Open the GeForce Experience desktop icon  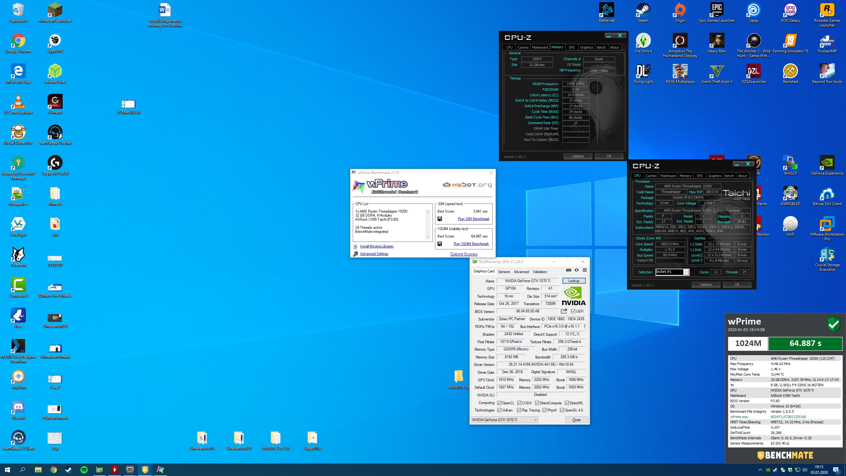827,166
